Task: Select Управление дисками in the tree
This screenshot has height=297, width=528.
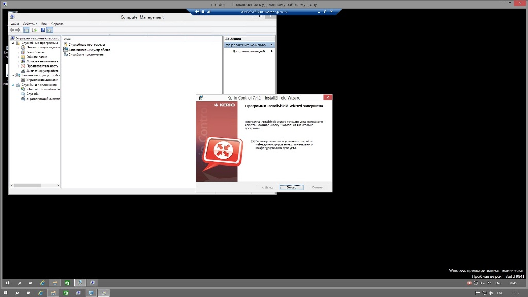Action: (42, 80)
